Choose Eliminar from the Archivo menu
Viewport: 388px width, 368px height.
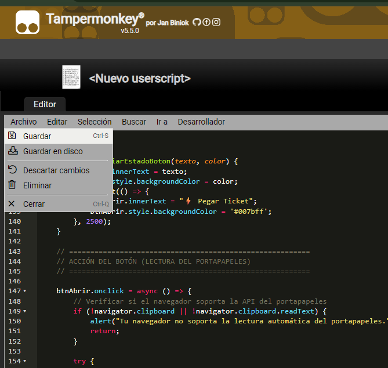click(x=59, y=185)
